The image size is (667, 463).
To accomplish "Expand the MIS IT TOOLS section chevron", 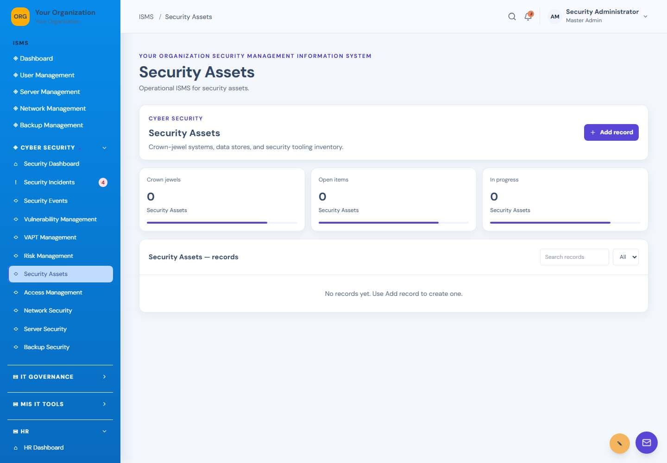I will (104, 404).
